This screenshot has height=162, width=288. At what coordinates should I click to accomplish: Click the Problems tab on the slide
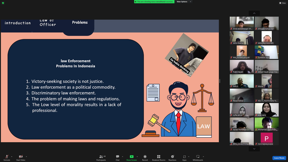coord(80,22)
